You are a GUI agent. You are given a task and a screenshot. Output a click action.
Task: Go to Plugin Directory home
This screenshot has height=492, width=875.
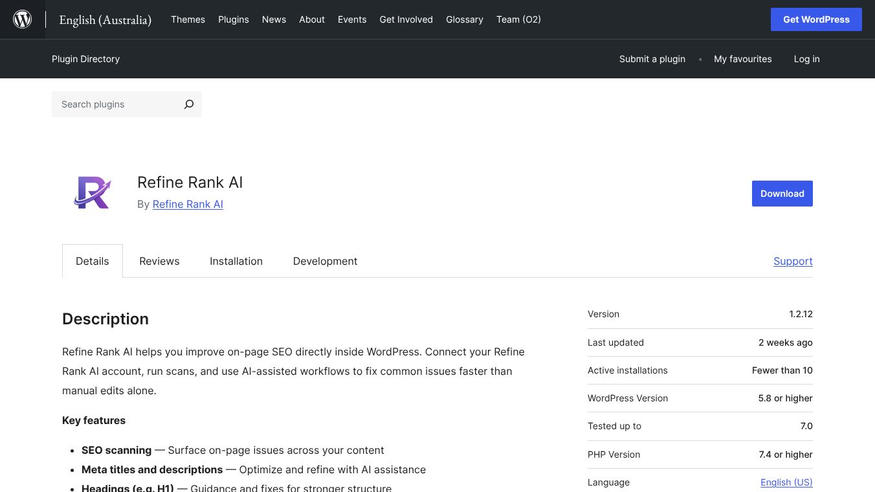tap(85, 59)
